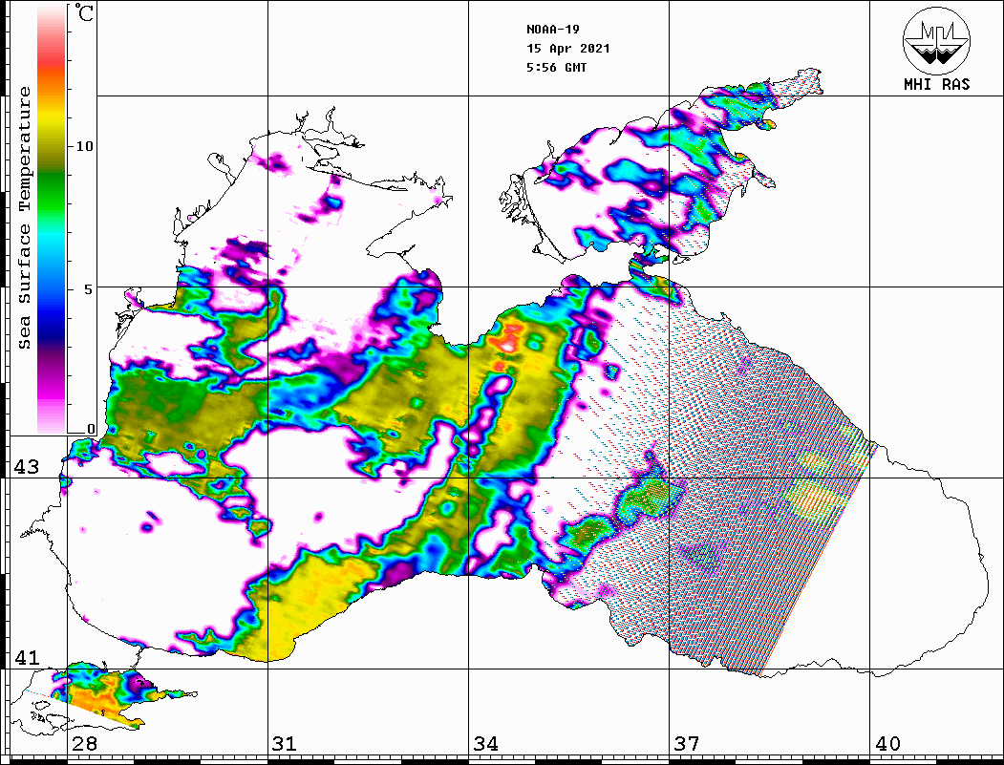1004x765 pixels.
Task: Click the 'NOAA-19' satellite label
Action: [x=552, y=30]
